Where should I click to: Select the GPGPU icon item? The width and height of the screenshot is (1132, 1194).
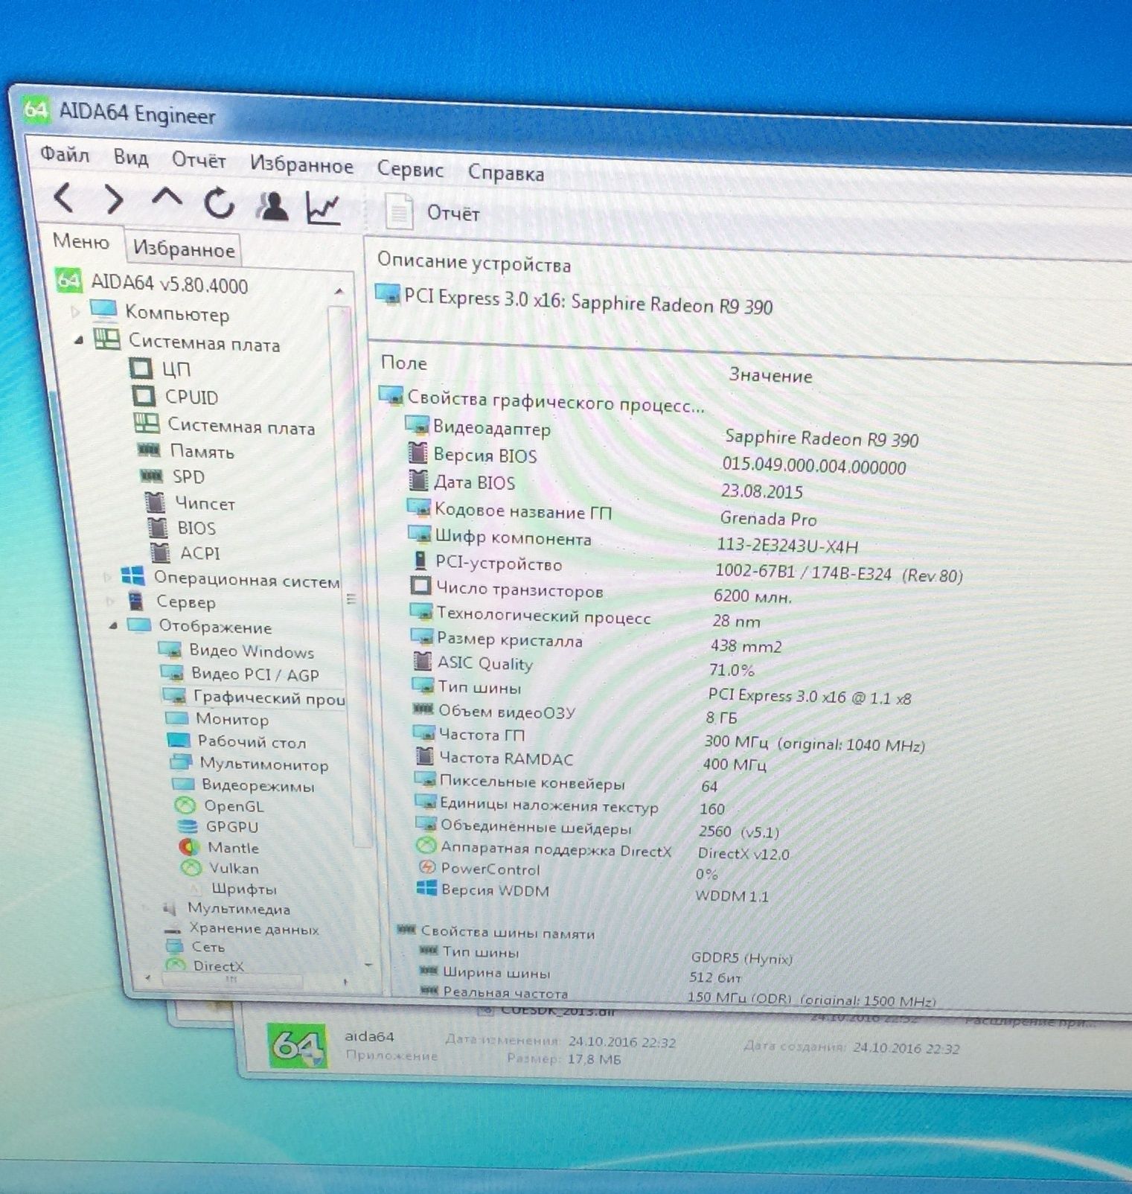pos(188,826)
